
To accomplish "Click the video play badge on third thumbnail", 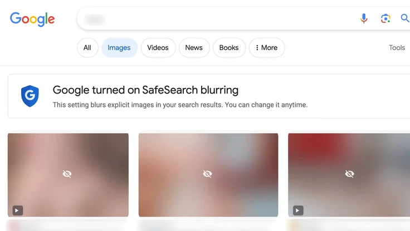I will pyautogui.click(x=298, y=210).
